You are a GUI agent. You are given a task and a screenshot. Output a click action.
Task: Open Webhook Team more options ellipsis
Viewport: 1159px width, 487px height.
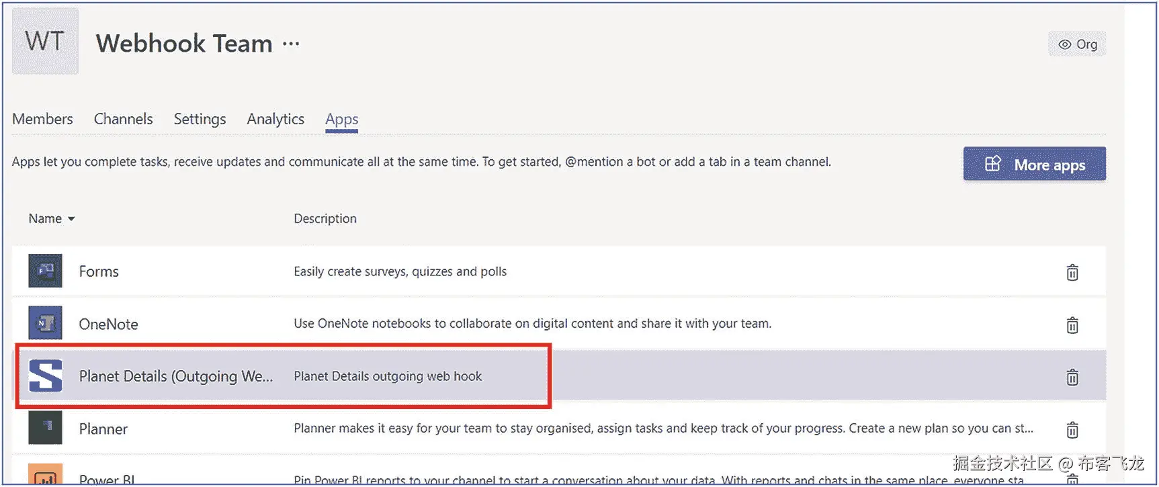(291, 44)
